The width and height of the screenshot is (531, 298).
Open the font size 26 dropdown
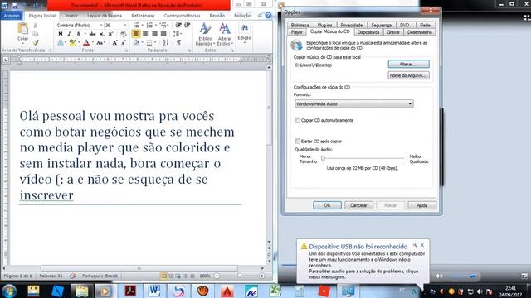(x=125, y=26)
